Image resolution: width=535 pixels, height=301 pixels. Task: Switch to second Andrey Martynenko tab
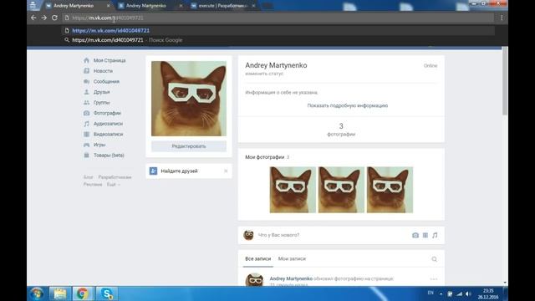[150, 6]
